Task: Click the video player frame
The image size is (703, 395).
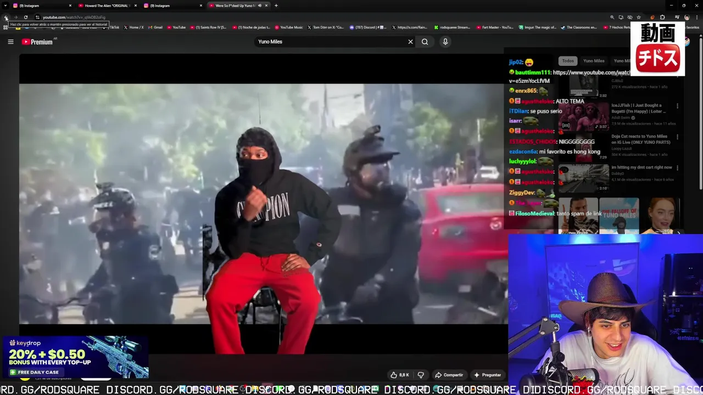Action: [264, 204]
